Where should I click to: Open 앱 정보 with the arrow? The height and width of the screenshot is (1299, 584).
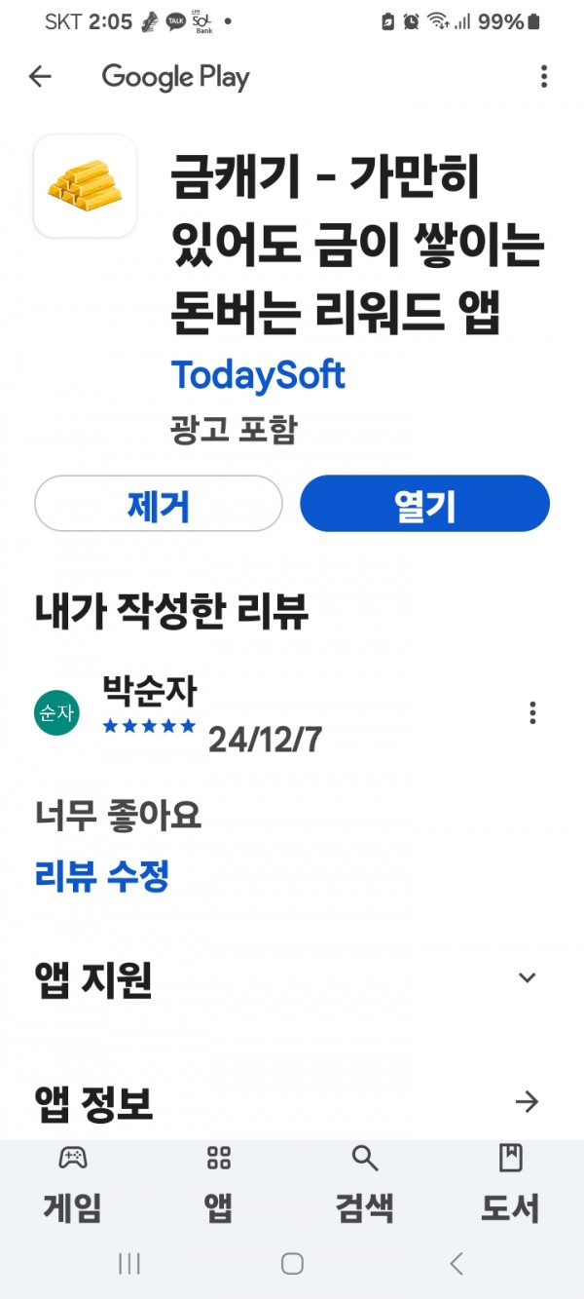(x=527, y=1102)
